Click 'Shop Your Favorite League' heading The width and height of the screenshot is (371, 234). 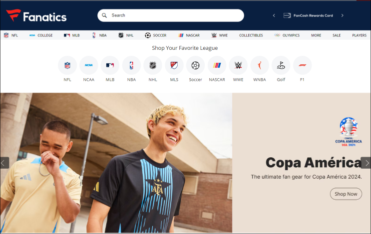185,48
